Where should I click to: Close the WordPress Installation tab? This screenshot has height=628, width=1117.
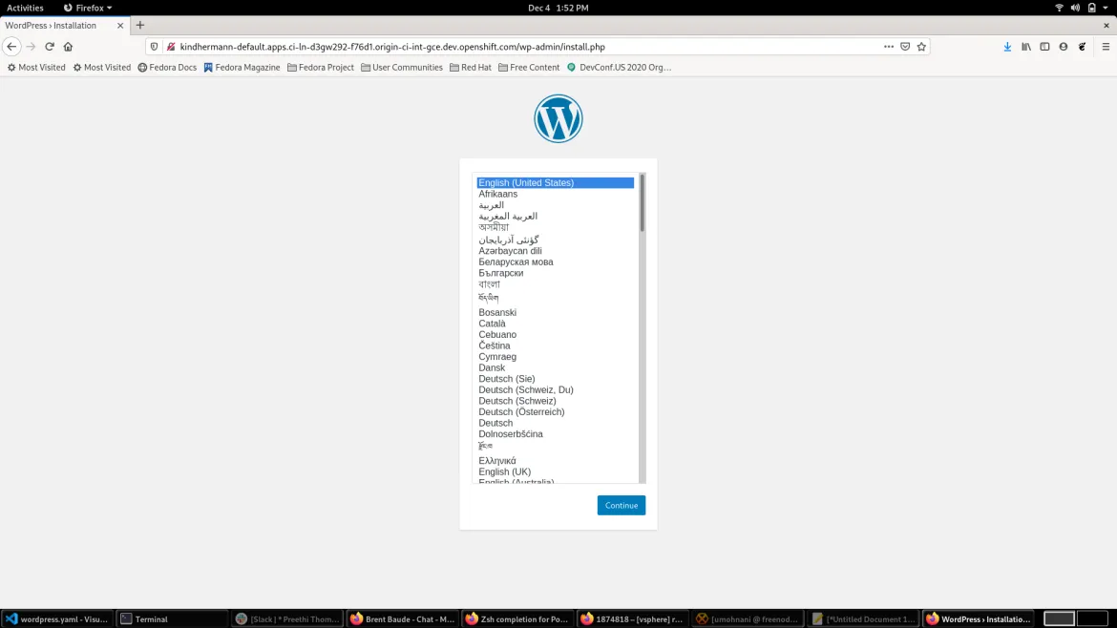coord(119,25)
